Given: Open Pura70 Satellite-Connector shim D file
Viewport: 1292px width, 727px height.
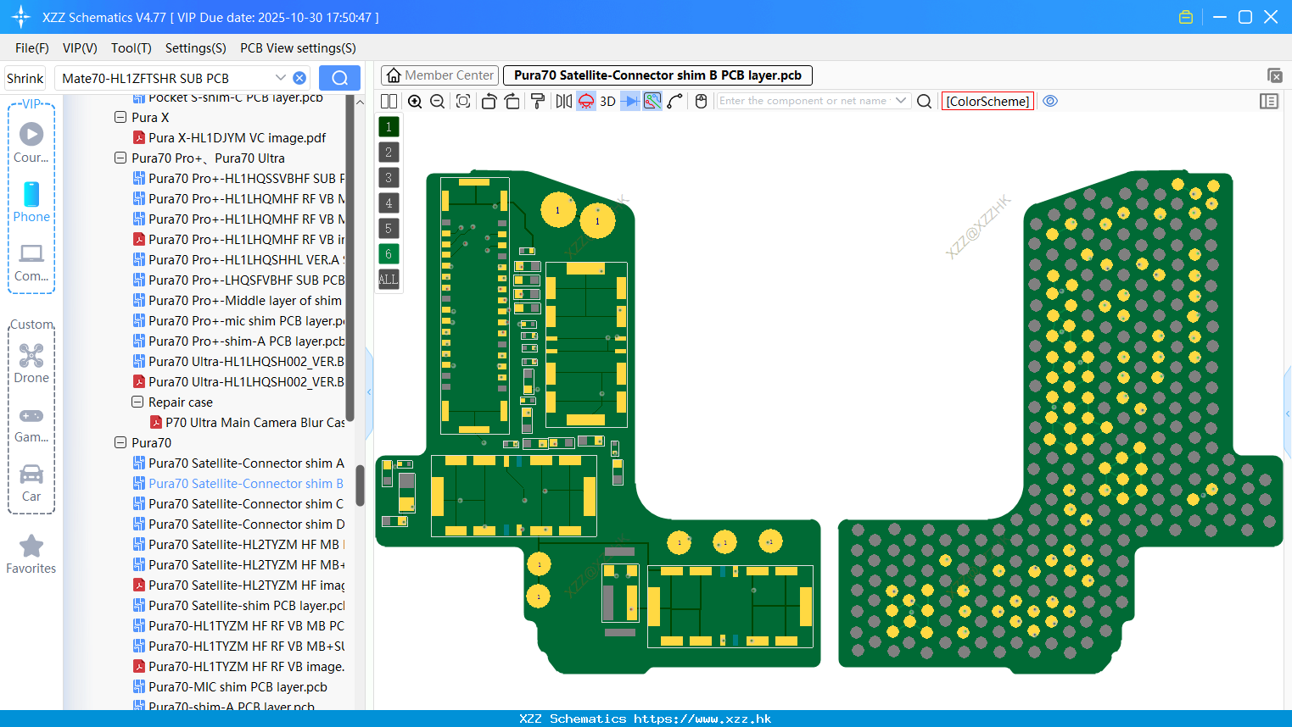Looking at the screenshot, I should [x=238, y=524].
